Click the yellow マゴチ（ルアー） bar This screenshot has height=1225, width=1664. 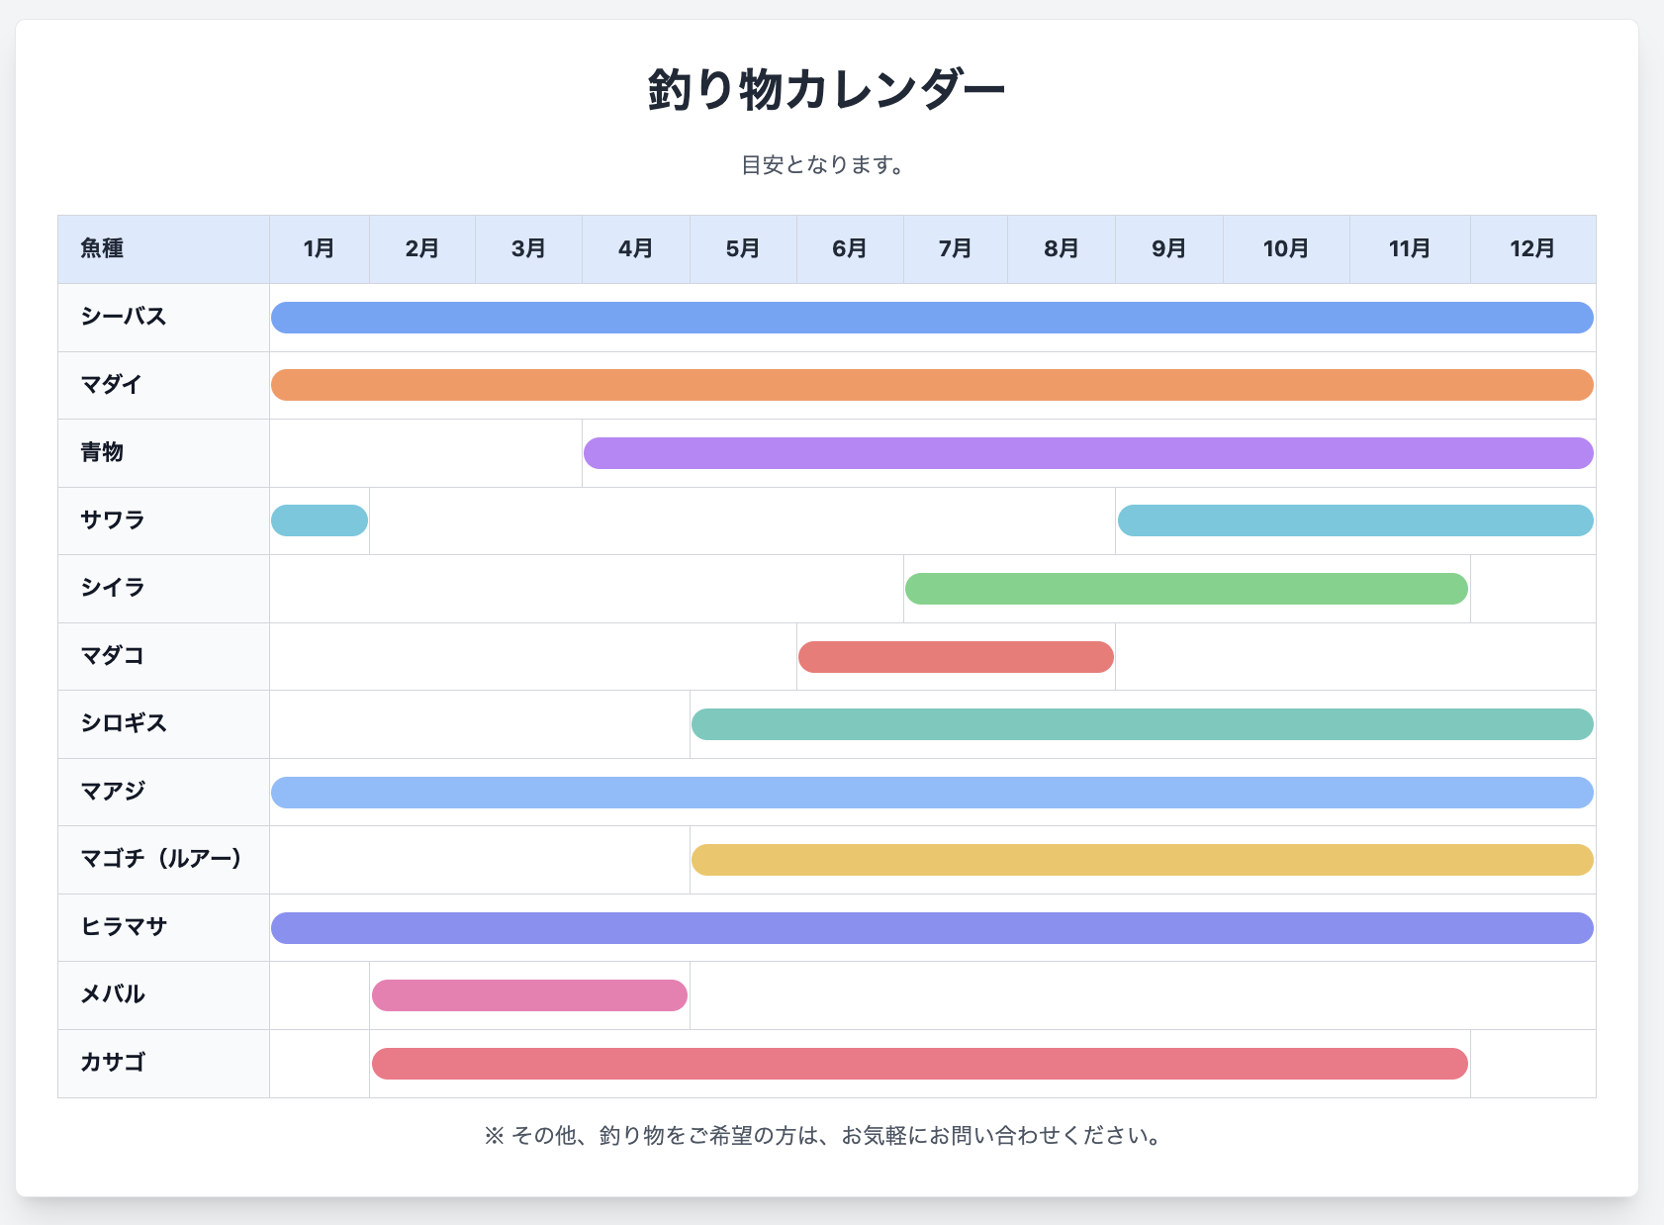pos(1142,860)
